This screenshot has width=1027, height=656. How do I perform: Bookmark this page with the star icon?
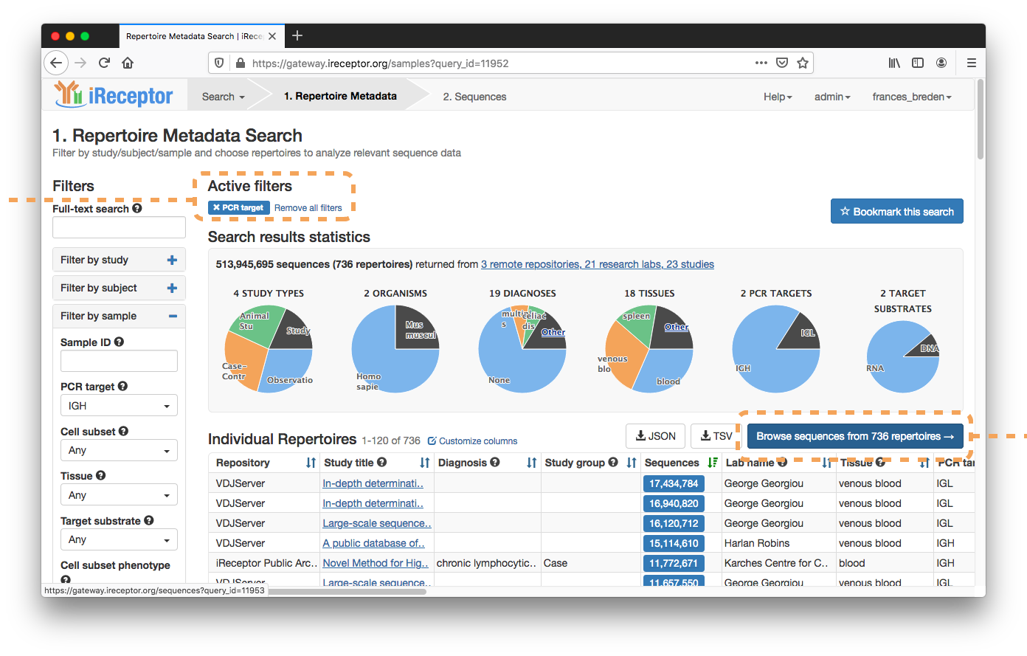click(x=803, y=63)
